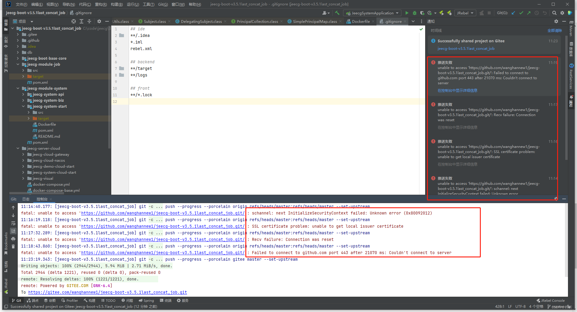Switch to PrincipalCollection.class tab
This screenshot has height=312, width=577.
tap(257, 21)
